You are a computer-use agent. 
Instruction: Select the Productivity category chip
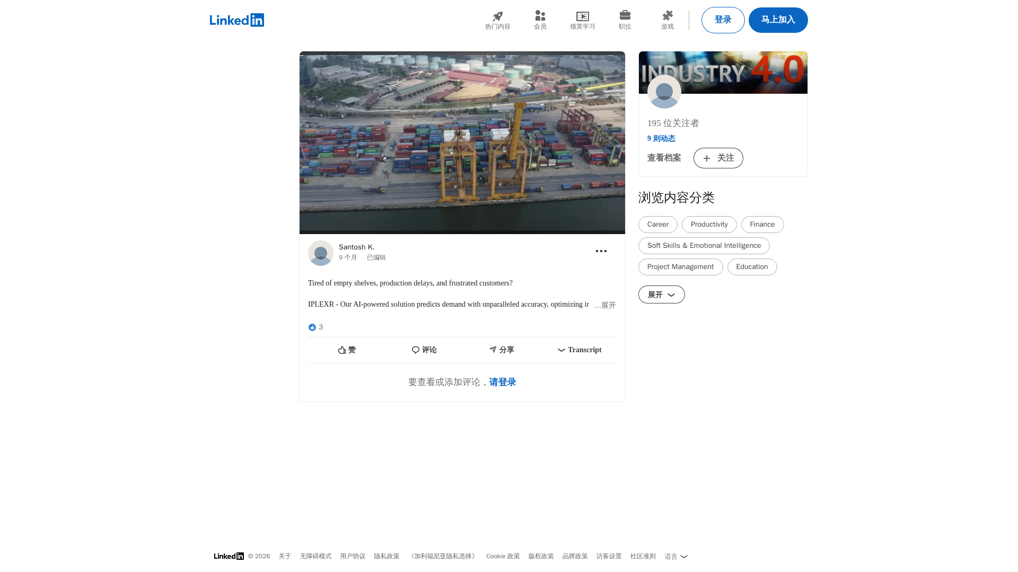[709, 225]
